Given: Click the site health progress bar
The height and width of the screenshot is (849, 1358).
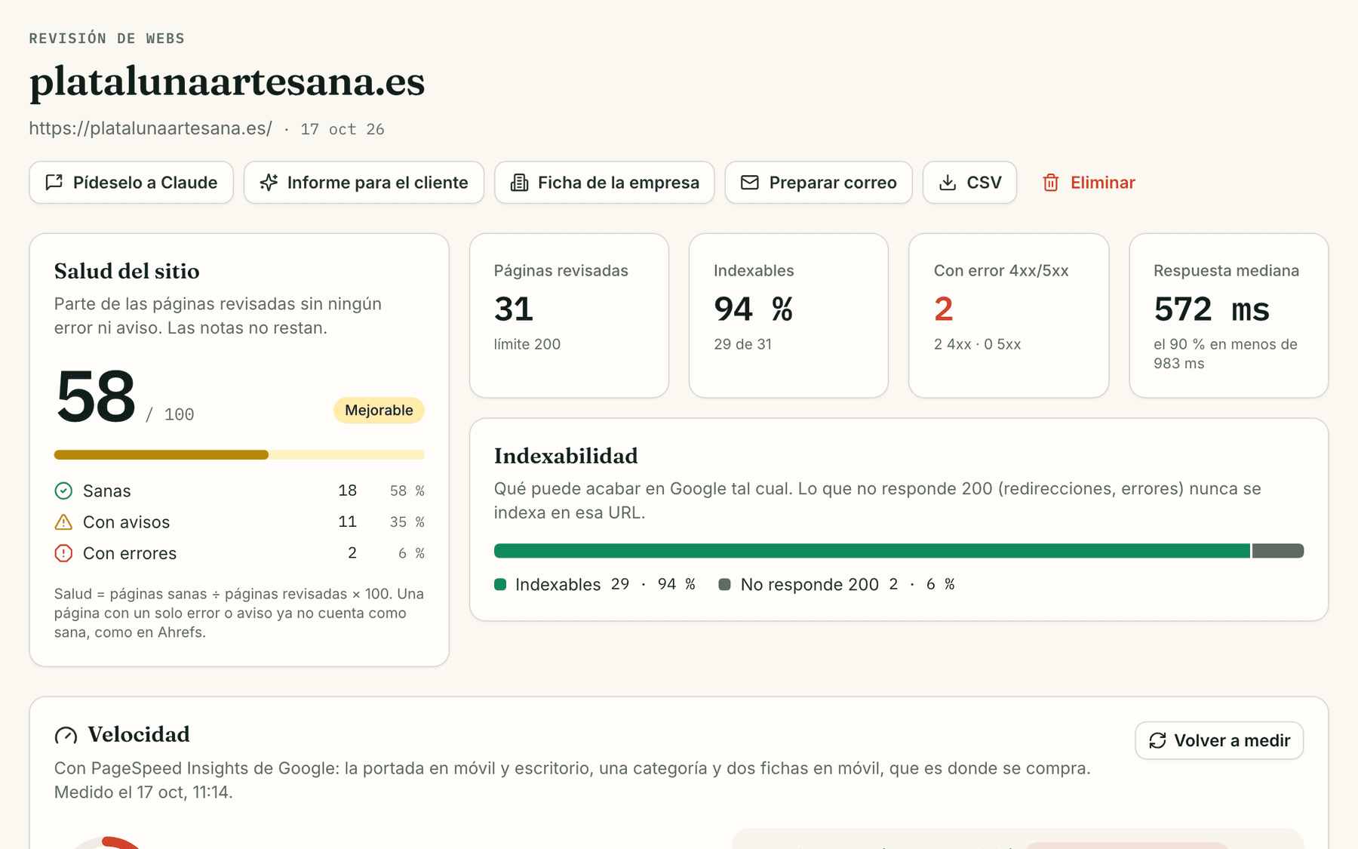Looking at the screenshot, I should (239, 455).
